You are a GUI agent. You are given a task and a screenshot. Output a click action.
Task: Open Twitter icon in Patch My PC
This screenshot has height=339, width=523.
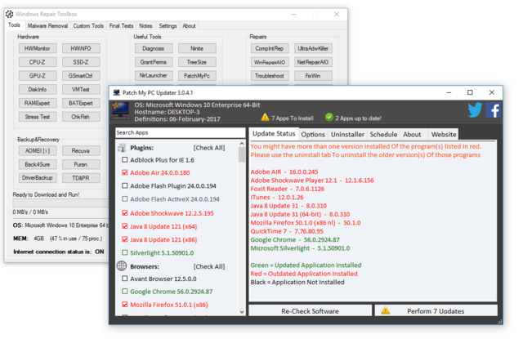[x=475, y=109]
